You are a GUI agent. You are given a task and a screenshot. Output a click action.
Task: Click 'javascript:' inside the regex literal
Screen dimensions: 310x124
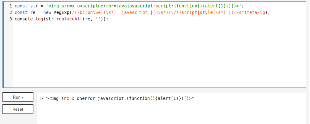tap(136, 12)
